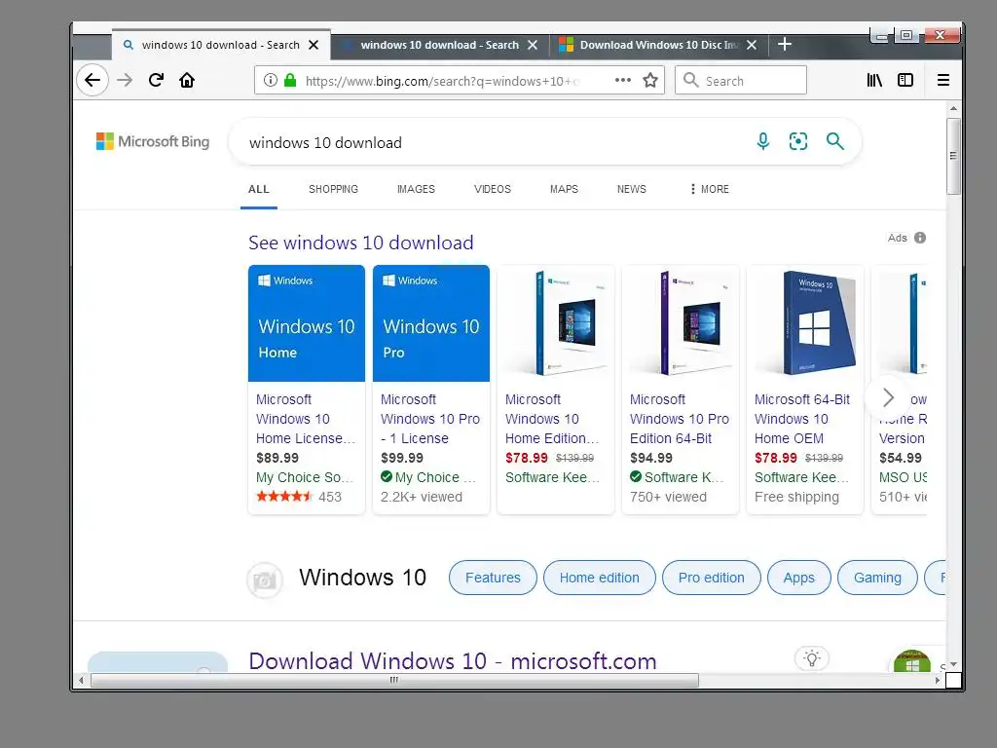Open Windows 10 Pro Edition 64-Bit product

(679, 419)
